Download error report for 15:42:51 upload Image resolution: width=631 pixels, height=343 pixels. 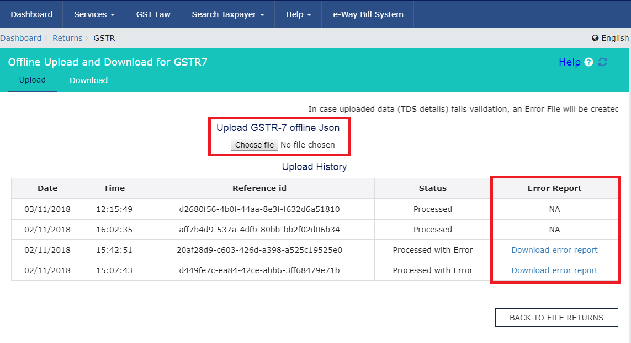coord(554,250)
